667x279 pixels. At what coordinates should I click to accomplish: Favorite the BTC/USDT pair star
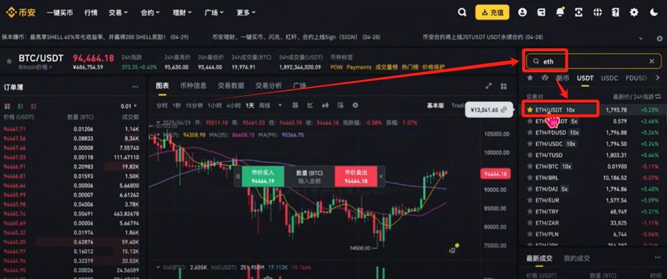coord(9,62)
